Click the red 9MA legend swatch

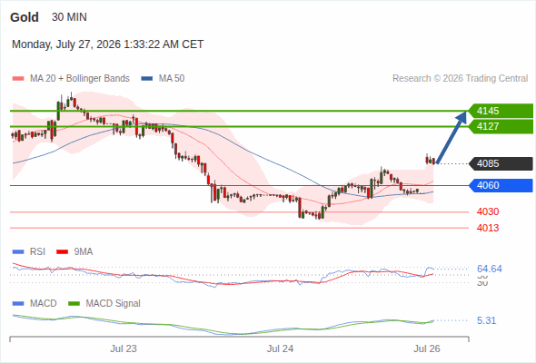coord(62,252)
